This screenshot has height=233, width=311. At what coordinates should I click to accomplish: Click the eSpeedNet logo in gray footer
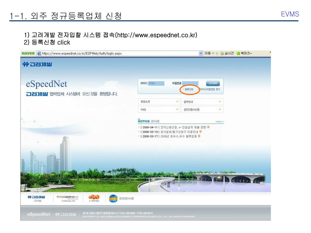pyautogui.click(x=39, y=214)
